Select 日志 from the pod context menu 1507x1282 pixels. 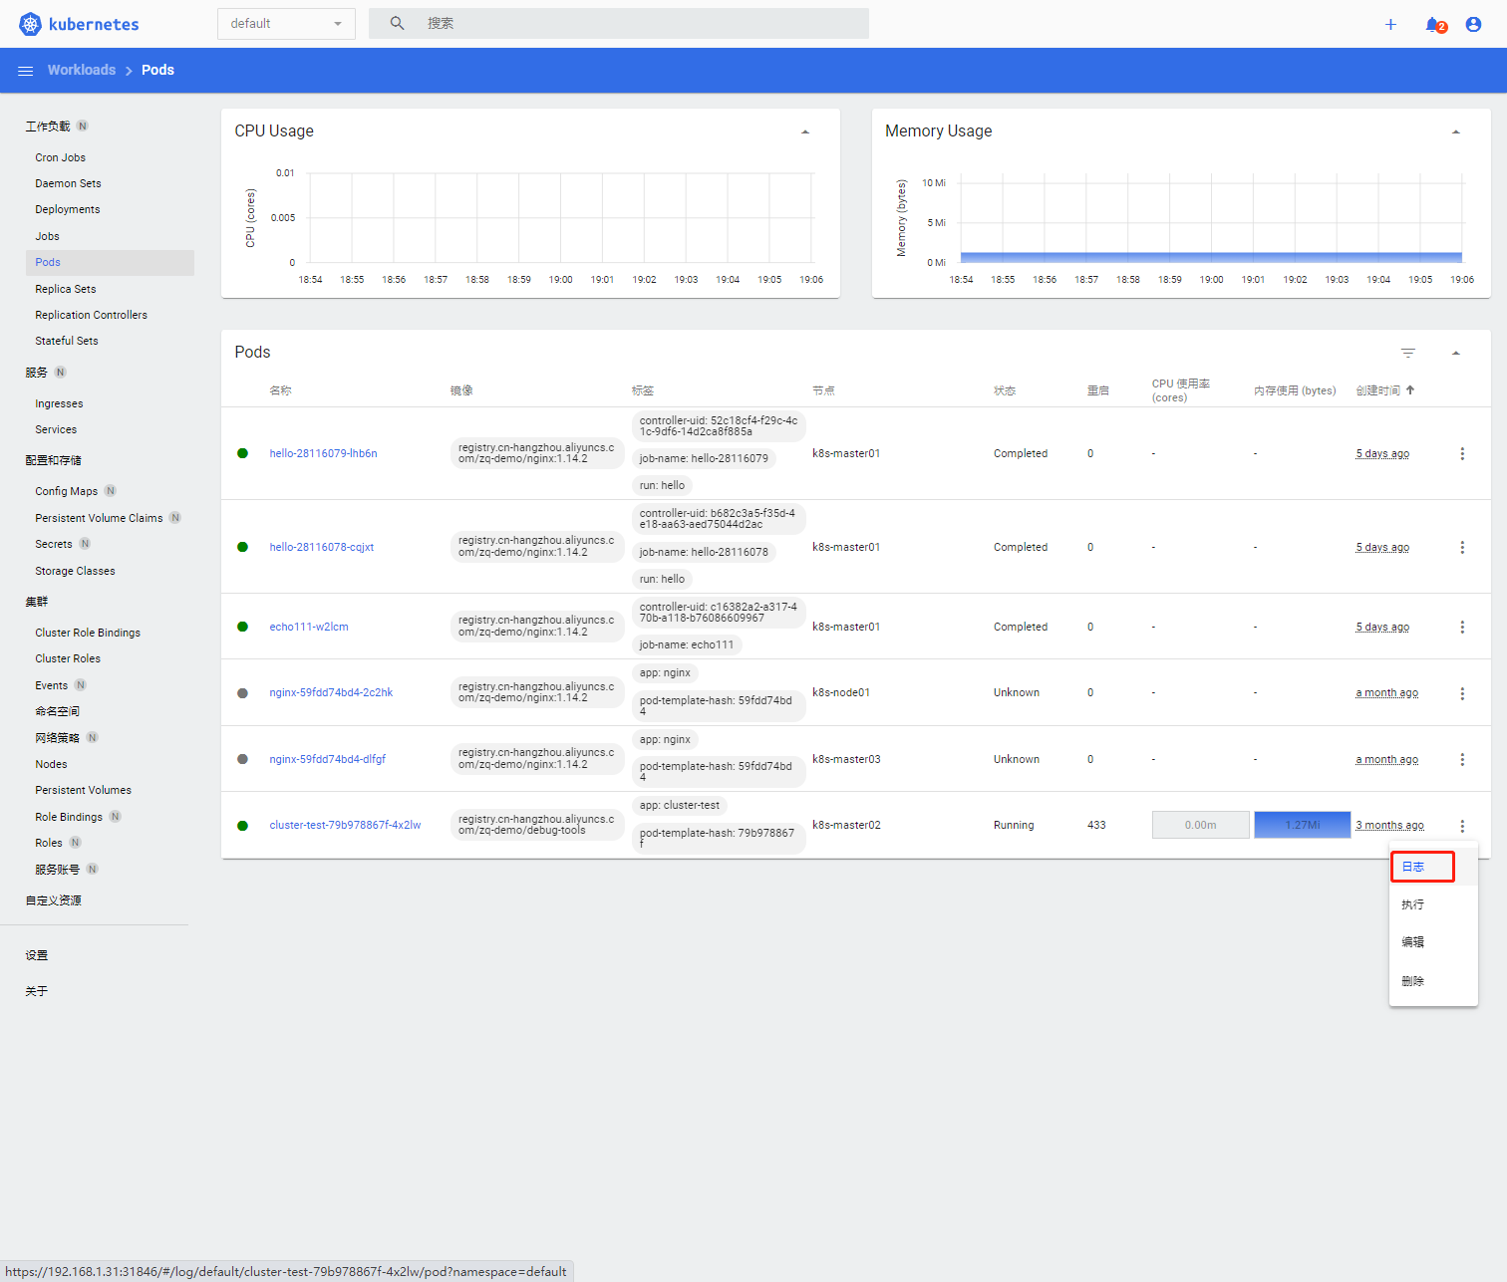point(1413,867)
